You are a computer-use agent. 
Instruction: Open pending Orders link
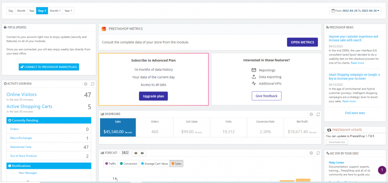click(x=14, y=129)
